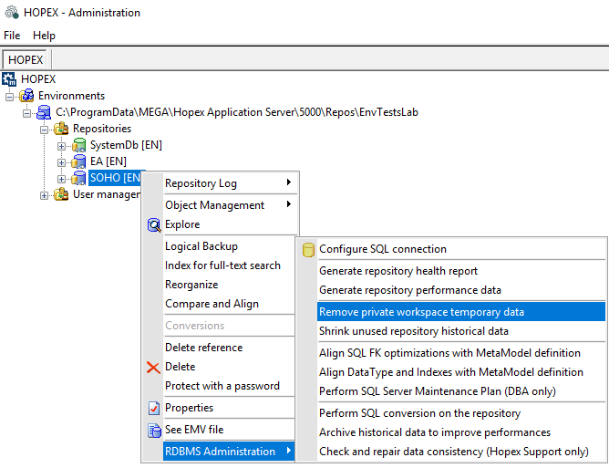Choose Align DataType and Indexes with MetaModel
The image size is (609, 468).
pos(461,372)
